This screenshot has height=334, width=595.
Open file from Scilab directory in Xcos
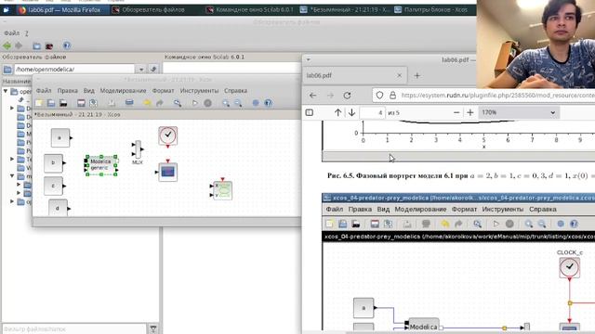(63, 103)
